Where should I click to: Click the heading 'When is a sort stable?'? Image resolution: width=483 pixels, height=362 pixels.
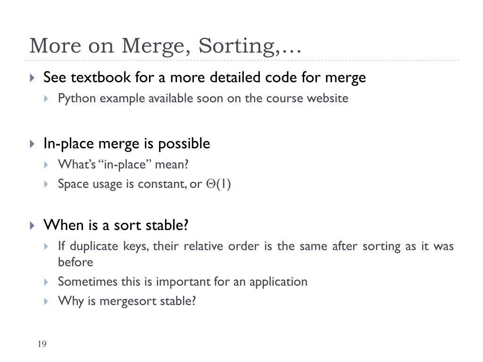[x=116, y=225]
